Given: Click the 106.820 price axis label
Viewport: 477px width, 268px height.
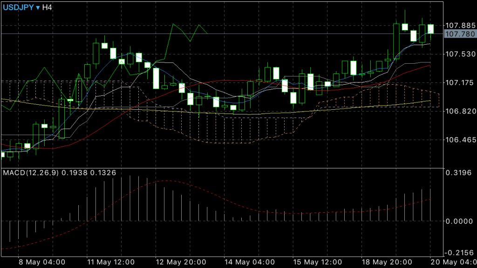Looking at the screenshot, I should tap(460, 111).
